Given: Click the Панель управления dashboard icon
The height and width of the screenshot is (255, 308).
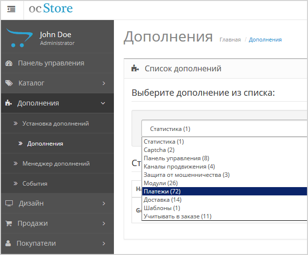Looking at the screenshot, I should tap(8, 63).
